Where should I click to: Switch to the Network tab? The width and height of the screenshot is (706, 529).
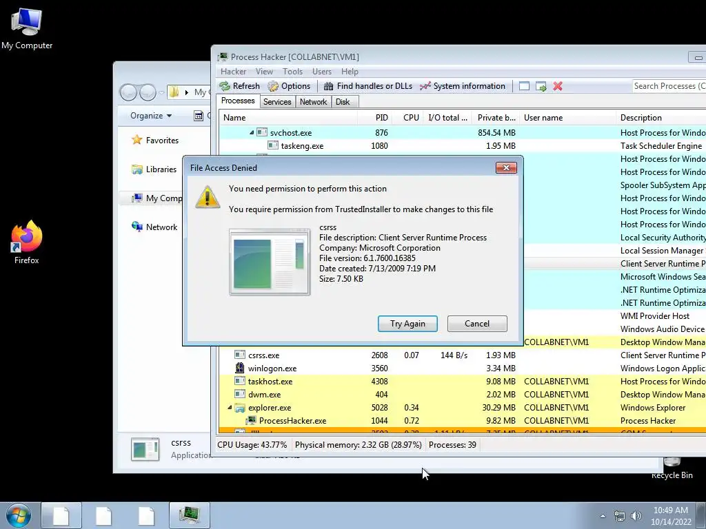coord(314,102)
